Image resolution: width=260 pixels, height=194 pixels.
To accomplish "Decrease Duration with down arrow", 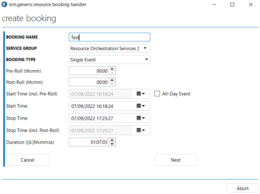I will click(x=112, y=144).
